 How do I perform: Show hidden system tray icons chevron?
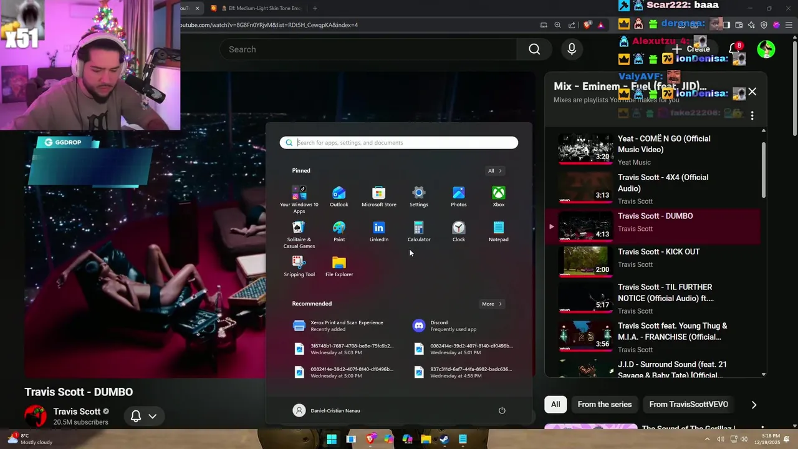[x=707, y=439]
